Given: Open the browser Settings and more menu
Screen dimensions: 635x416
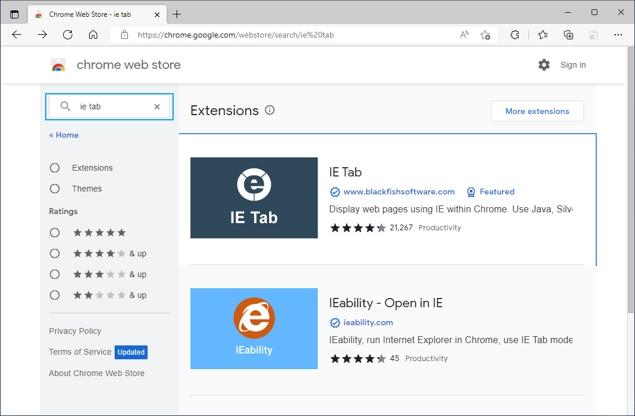Looking at the screenshot, I should [618, 35].
